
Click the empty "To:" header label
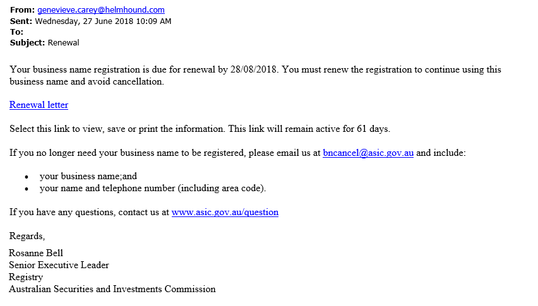[x=16, y=32]
